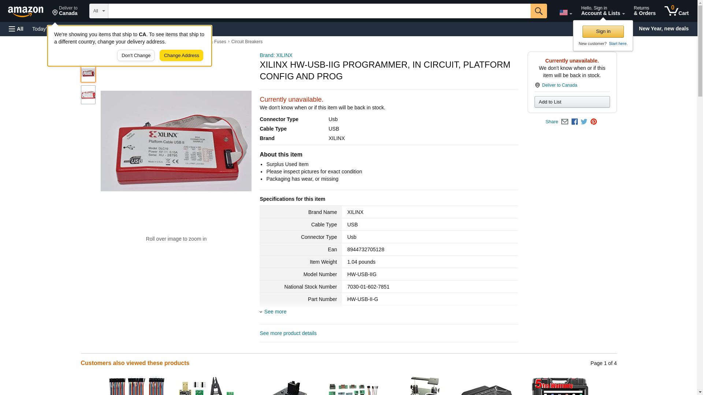Open the shopping cart icon
Viewport: 703px width, 395px height.
[676, 11]
